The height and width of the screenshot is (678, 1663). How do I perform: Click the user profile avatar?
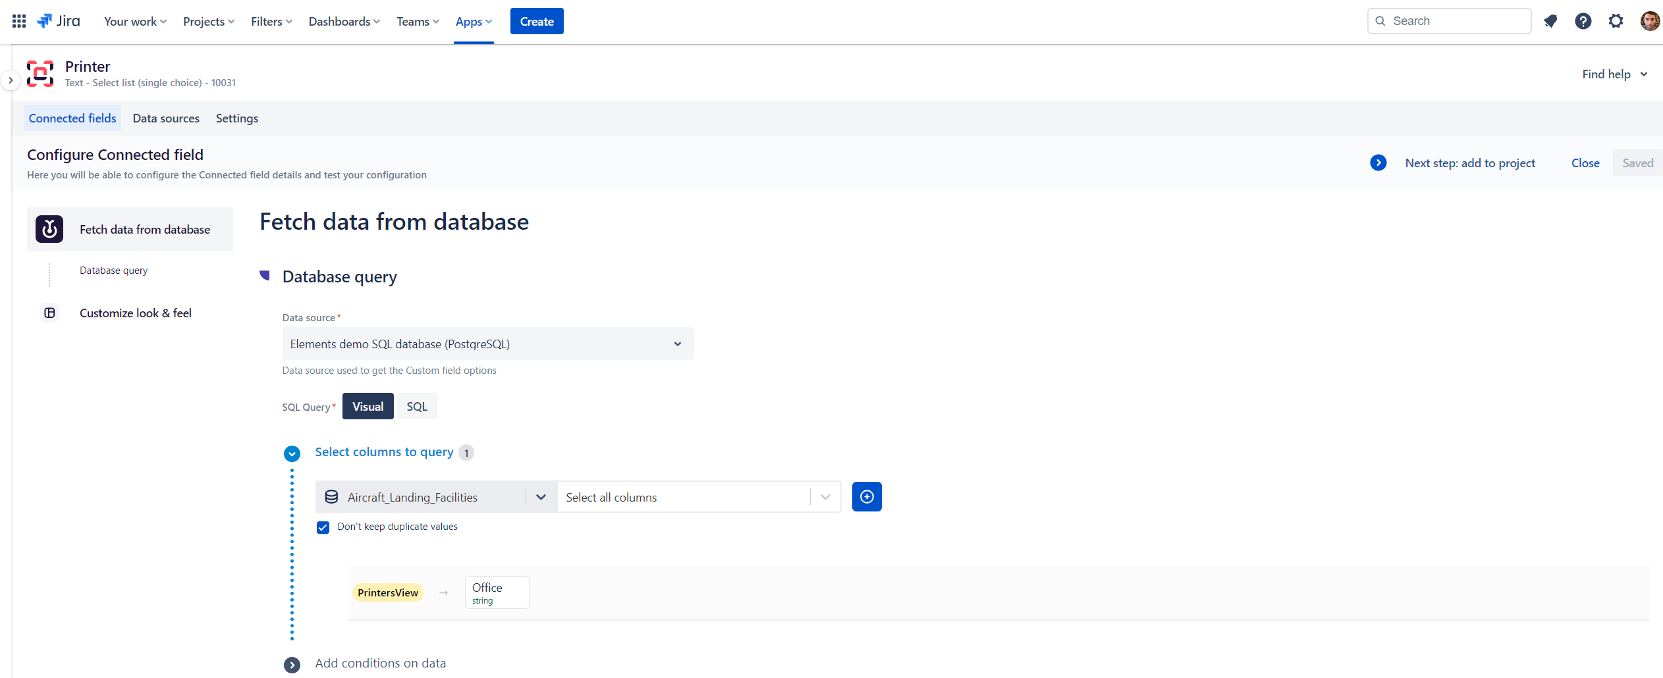tap(1649, 21)
